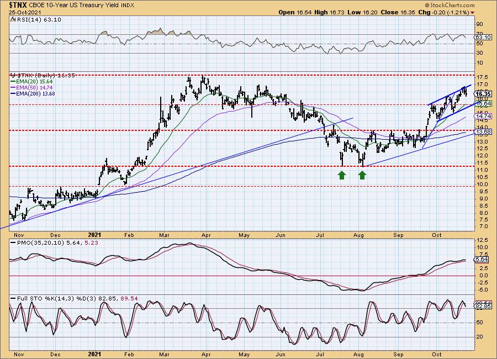Click the 63.10 RSI value tag on the right axis
This screenshot has width=497, height=359.
click(483, 38)
